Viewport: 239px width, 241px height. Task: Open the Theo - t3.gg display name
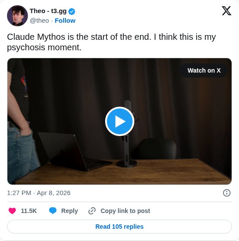point(48,11)
